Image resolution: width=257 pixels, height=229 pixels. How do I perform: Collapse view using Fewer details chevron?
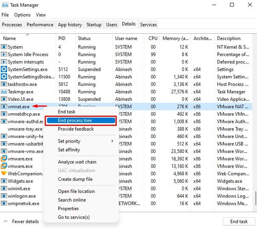coord(5,221)
